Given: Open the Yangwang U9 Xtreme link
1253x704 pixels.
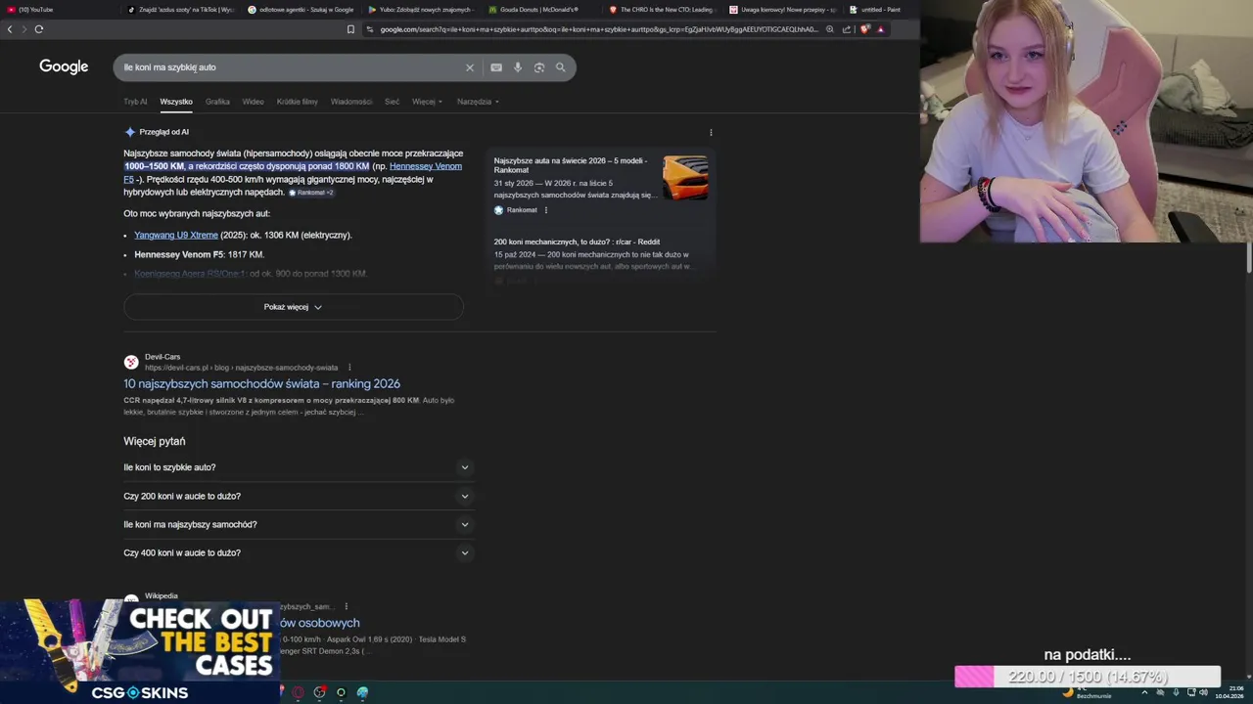Looking at the screenshot, I should pyautogui.click(x=176, y=235).
